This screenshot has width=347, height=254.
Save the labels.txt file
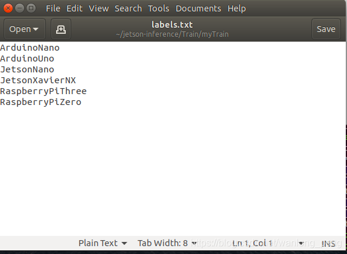326,29
